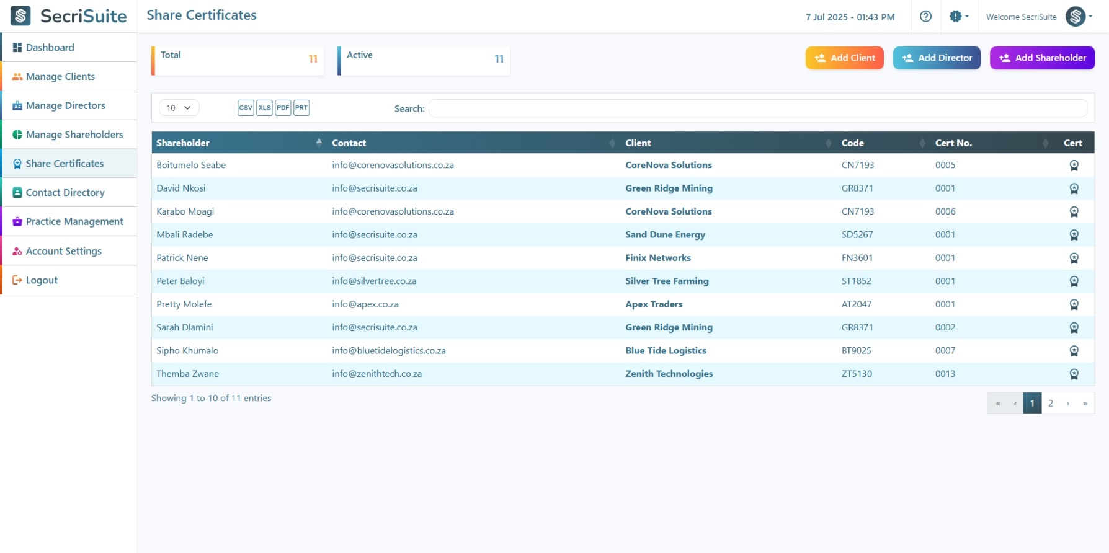Select cert number 0013
The width and height of the screenshot is (1109, 553).
[x=945, y=374]
